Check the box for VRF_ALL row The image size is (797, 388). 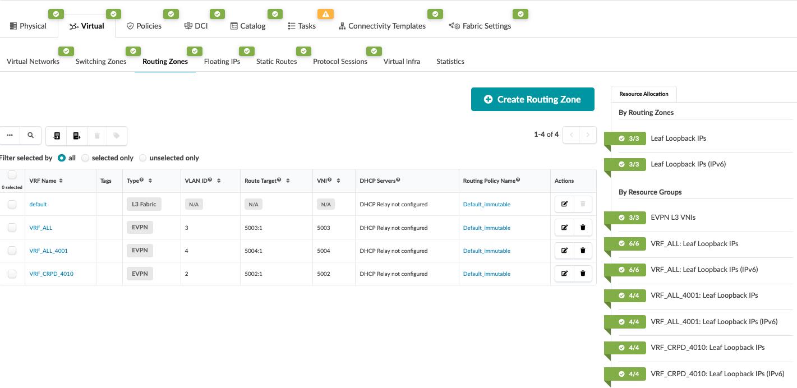coord(12,228)
